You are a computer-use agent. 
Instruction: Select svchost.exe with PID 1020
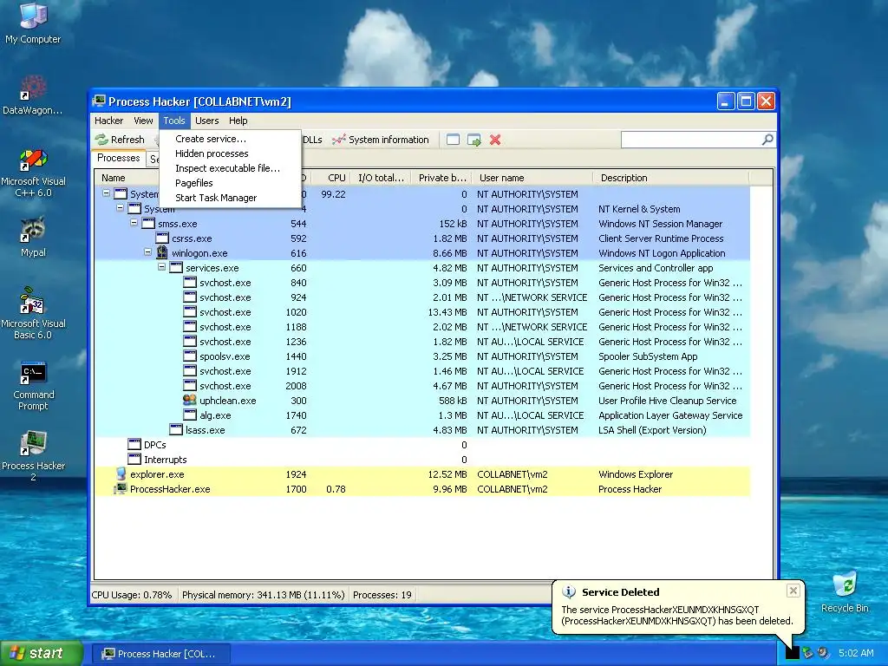(422, 312)
